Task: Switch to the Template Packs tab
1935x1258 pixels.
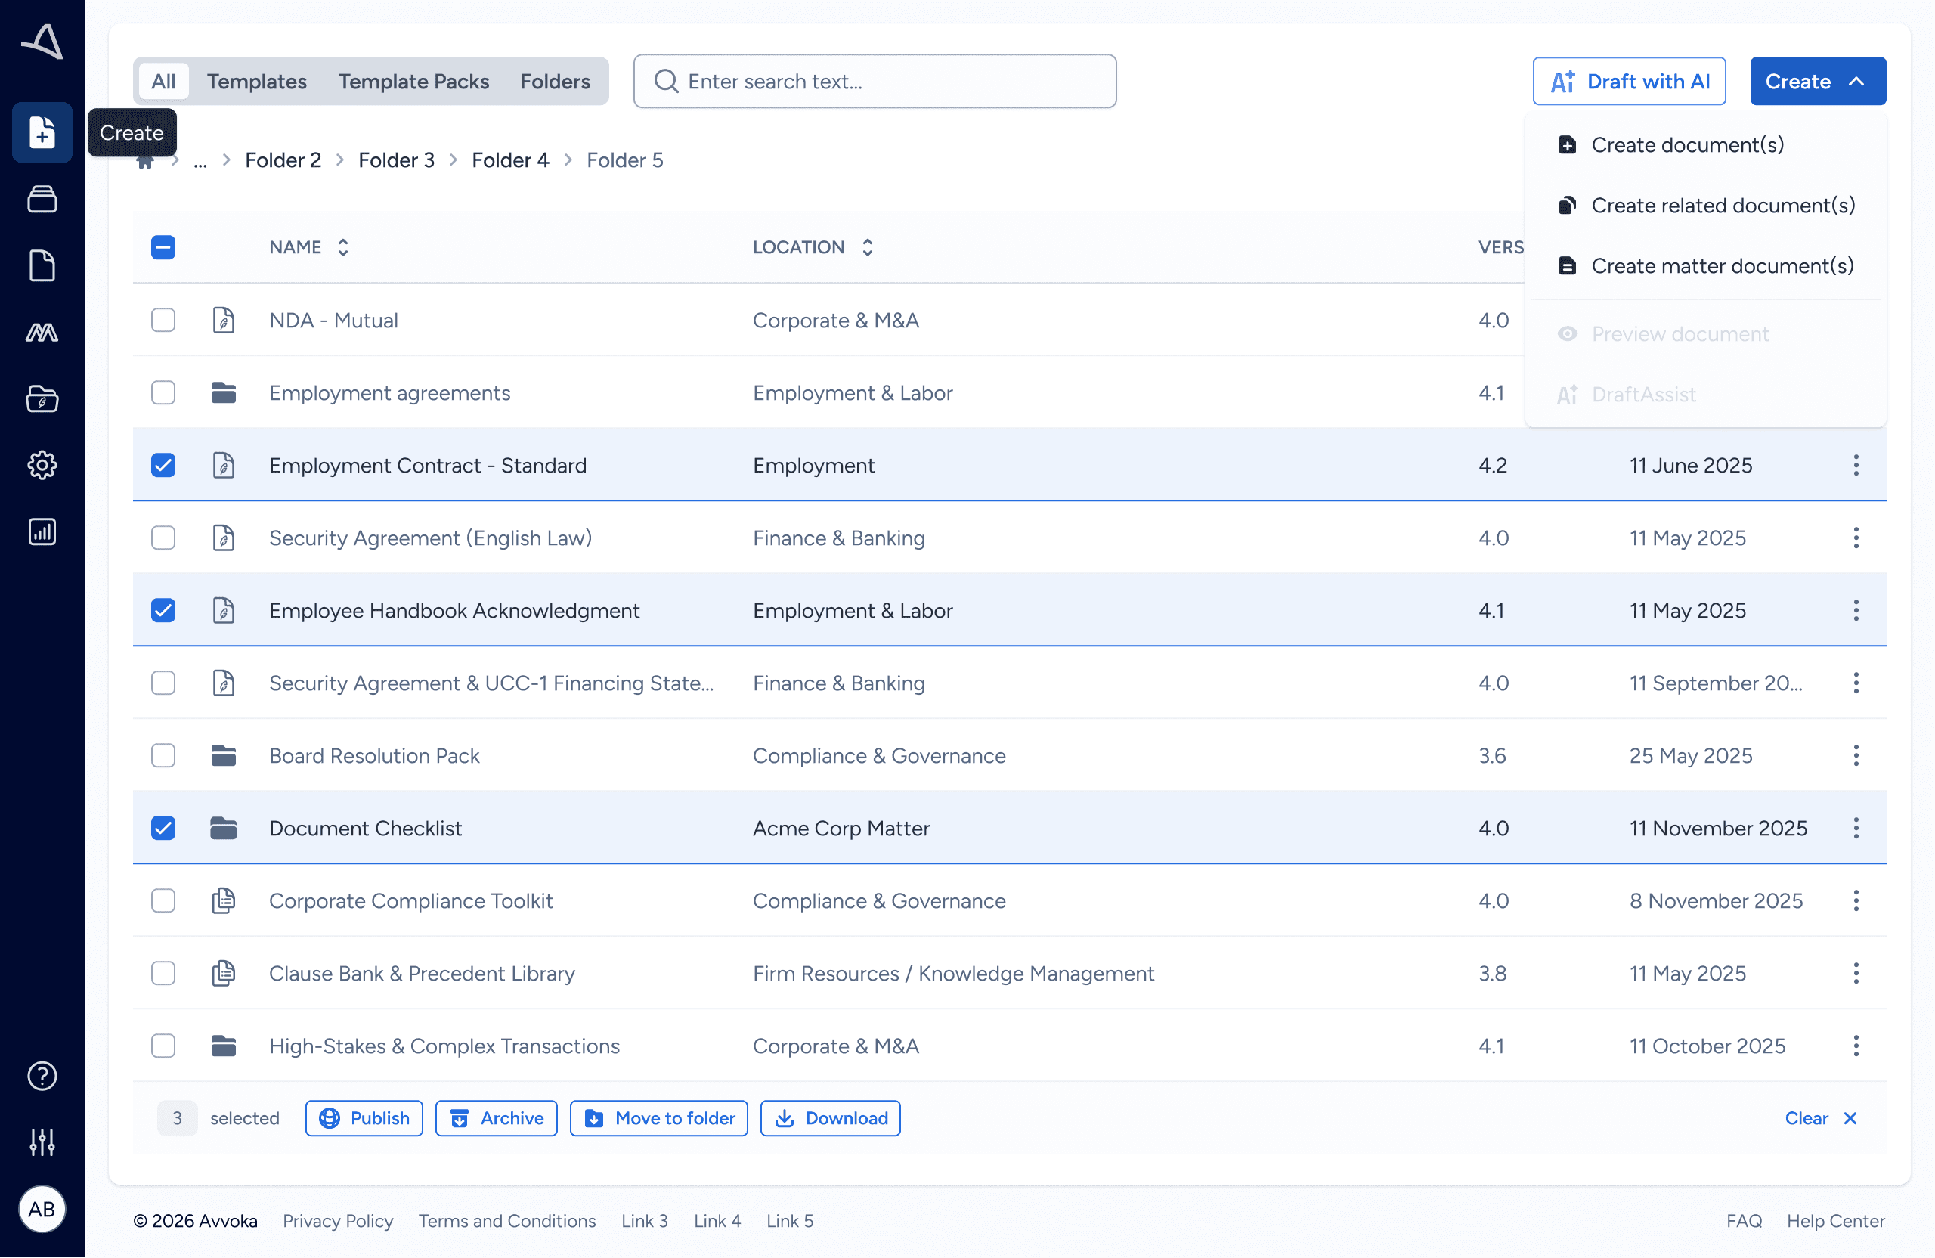Action: coord(413,82)
